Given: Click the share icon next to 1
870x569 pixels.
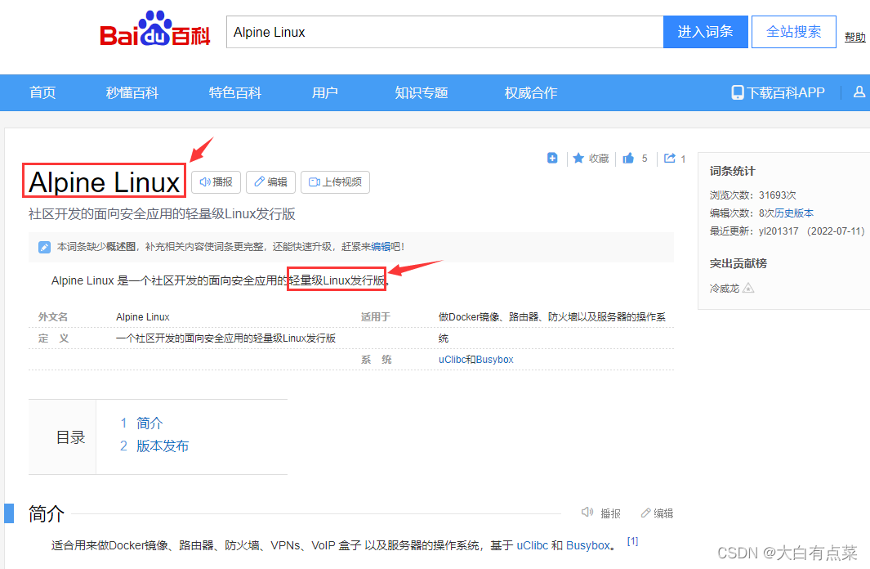Looking at the screenshot, I should [670, 159].
